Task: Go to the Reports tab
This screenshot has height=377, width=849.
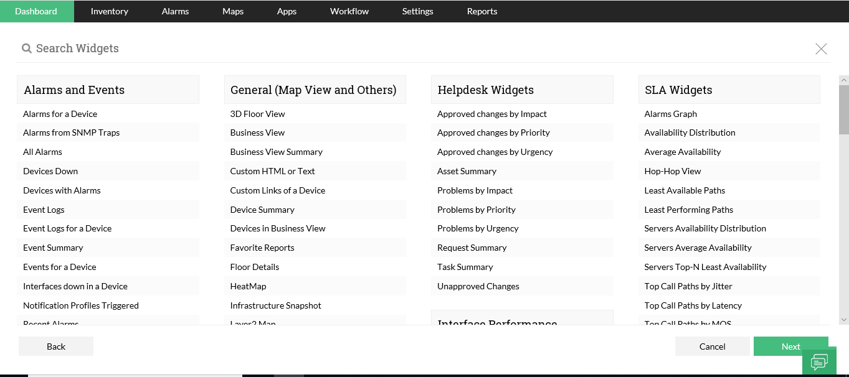Action: click(482, 11)
